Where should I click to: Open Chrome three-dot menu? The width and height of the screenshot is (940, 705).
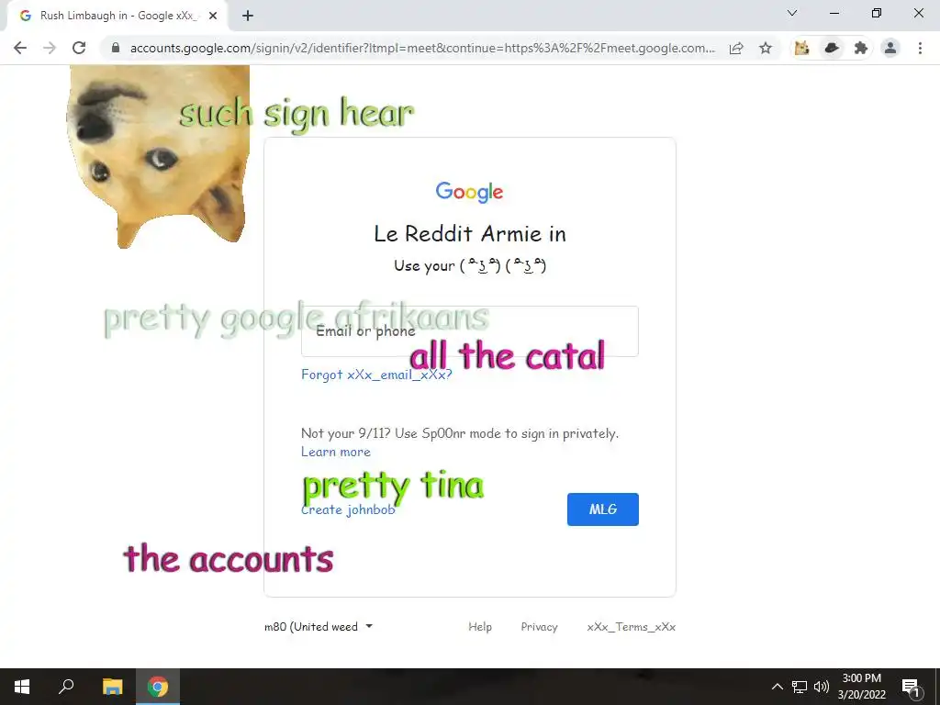(920, 48)
